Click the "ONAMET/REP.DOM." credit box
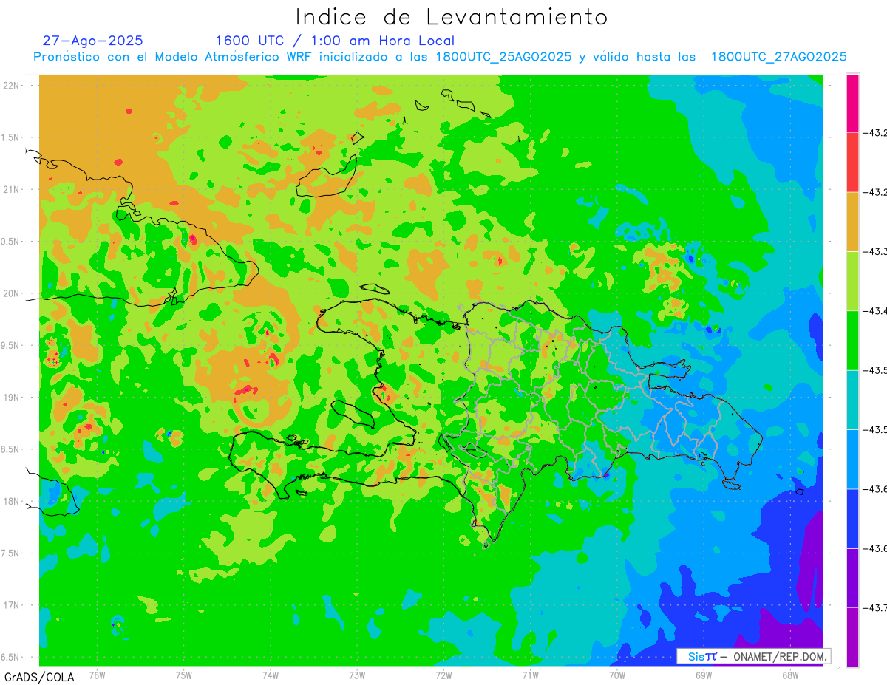The image size is (887, 685). coord(753,656)
